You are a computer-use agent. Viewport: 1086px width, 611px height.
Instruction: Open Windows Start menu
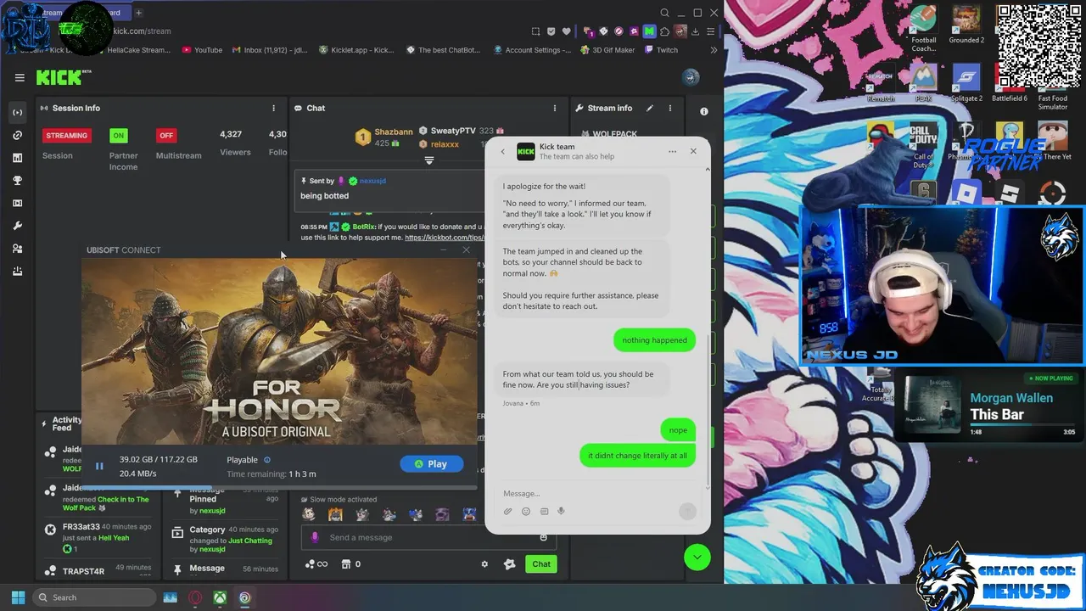click(18, 597)
